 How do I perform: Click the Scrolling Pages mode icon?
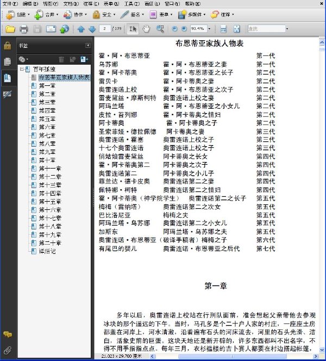click(x=223, y=29)
